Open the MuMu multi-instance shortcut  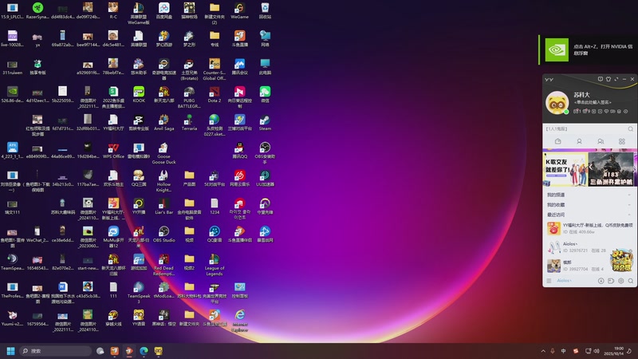pyautogui.click(x=113, y=237)
